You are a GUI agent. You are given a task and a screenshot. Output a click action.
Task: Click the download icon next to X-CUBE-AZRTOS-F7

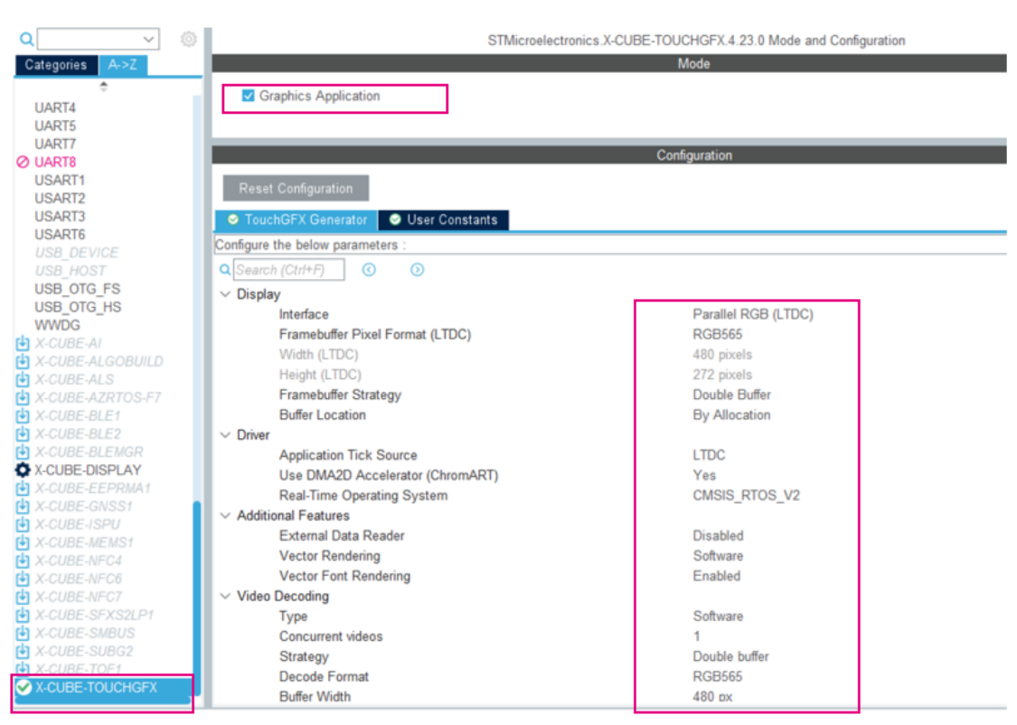(23, 398)
